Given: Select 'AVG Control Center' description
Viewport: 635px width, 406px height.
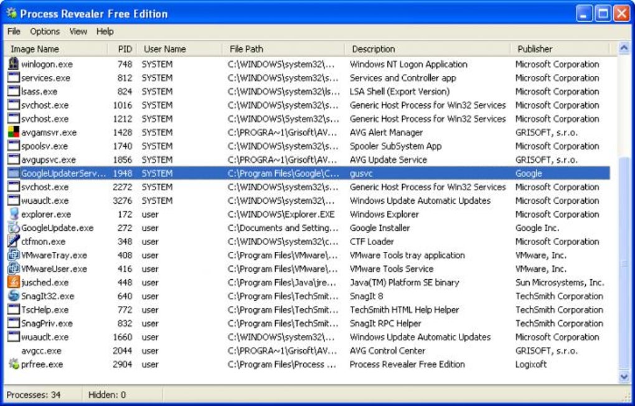Looking at the screenshot, I should [388, 351].
